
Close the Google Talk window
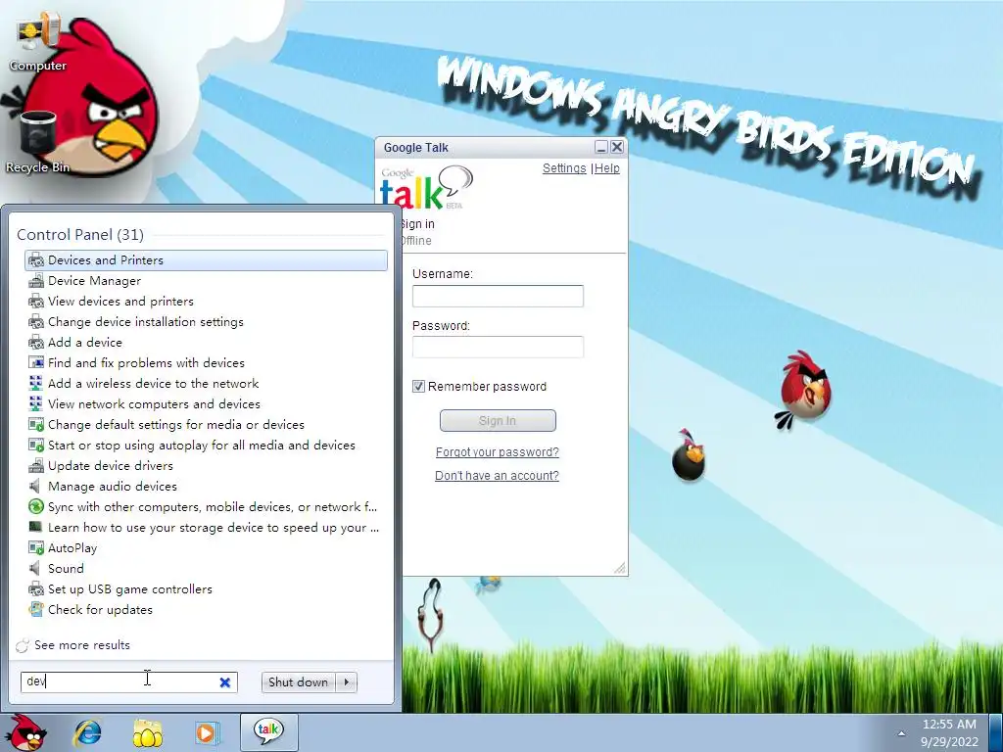click(x=617, y=147)
